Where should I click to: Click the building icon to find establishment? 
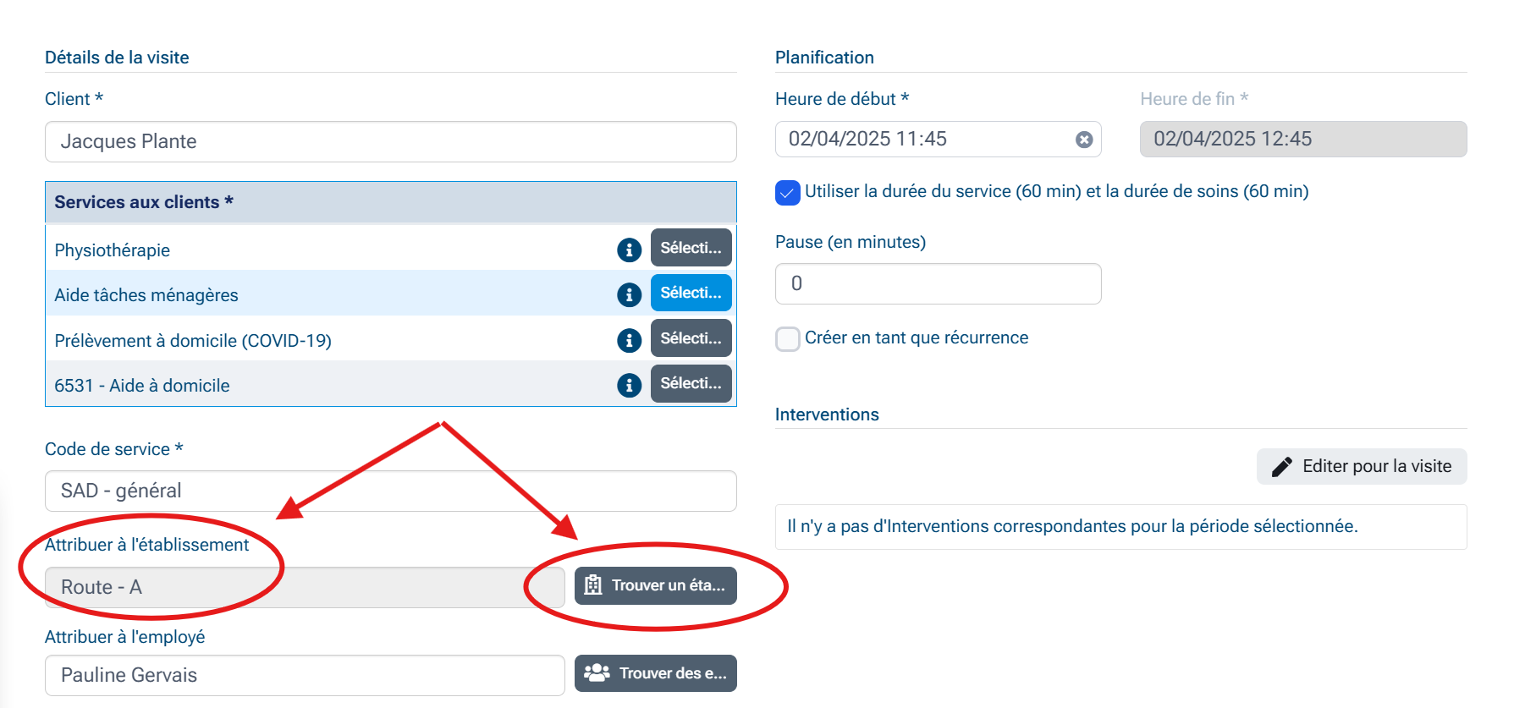[x=593, y=585]
